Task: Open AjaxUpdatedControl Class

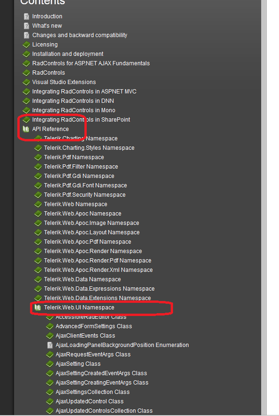Action: point(90,401)
